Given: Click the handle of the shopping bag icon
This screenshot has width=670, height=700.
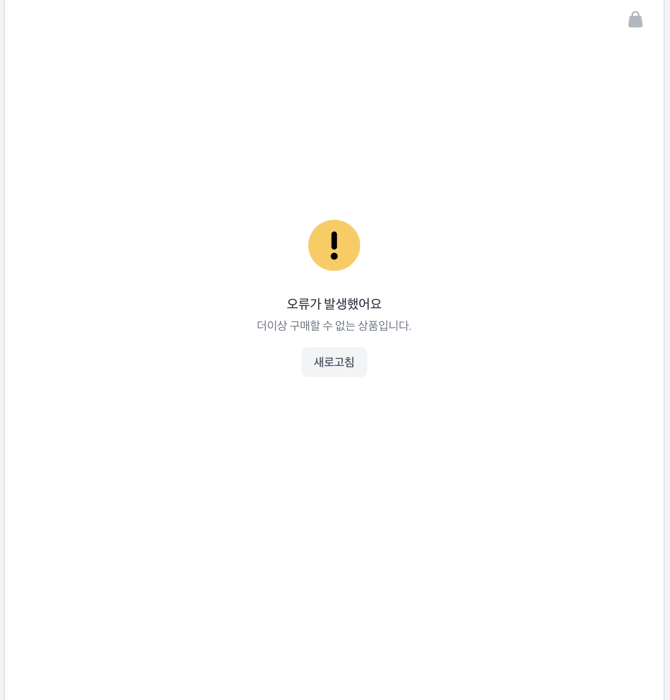Looking at the screenshot, I should pos(635,14).
